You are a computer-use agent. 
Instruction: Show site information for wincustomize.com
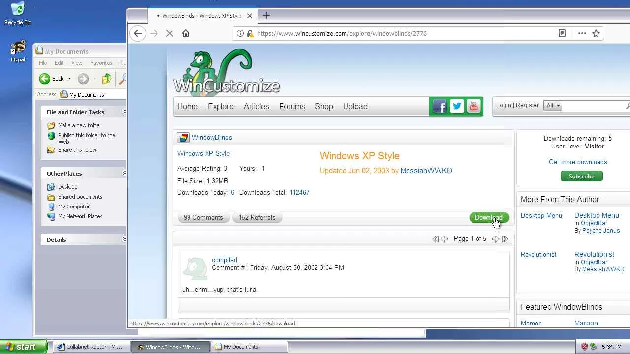coord(240,33)
